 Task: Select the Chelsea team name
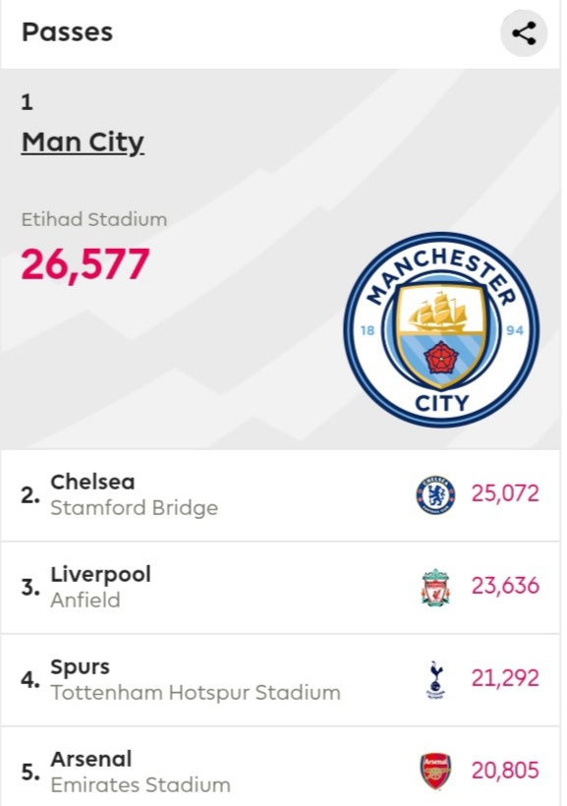(92, 483)
